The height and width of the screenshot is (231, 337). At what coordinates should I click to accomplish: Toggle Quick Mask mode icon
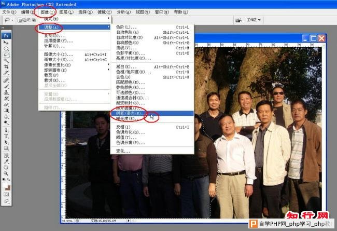tap(6, 194)
